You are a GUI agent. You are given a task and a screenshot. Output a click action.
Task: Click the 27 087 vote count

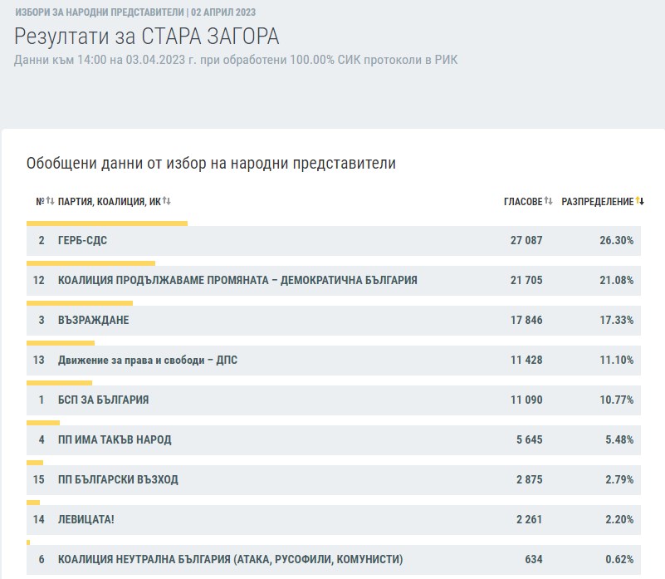526,241
